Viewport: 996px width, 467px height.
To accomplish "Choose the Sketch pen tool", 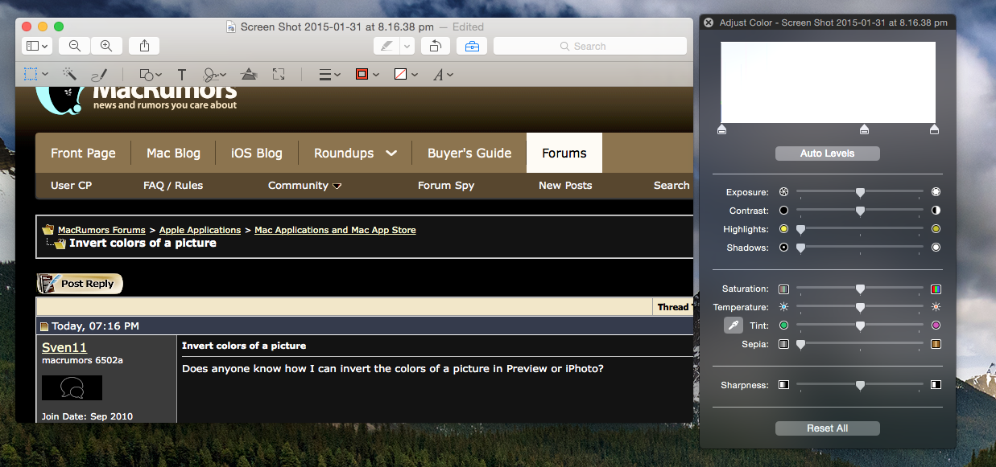I will click(x=99, y=75).
